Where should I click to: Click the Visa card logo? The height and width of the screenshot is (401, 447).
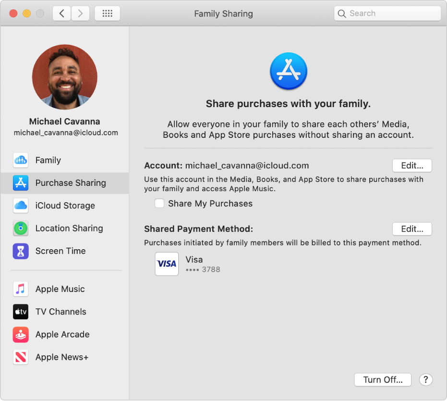click(167, 264)
